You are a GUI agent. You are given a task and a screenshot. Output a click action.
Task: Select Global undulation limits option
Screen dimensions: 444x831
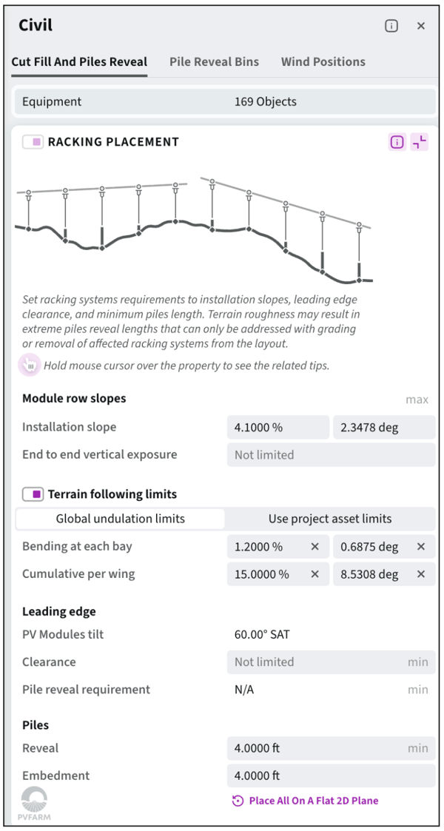pos(120,519)
